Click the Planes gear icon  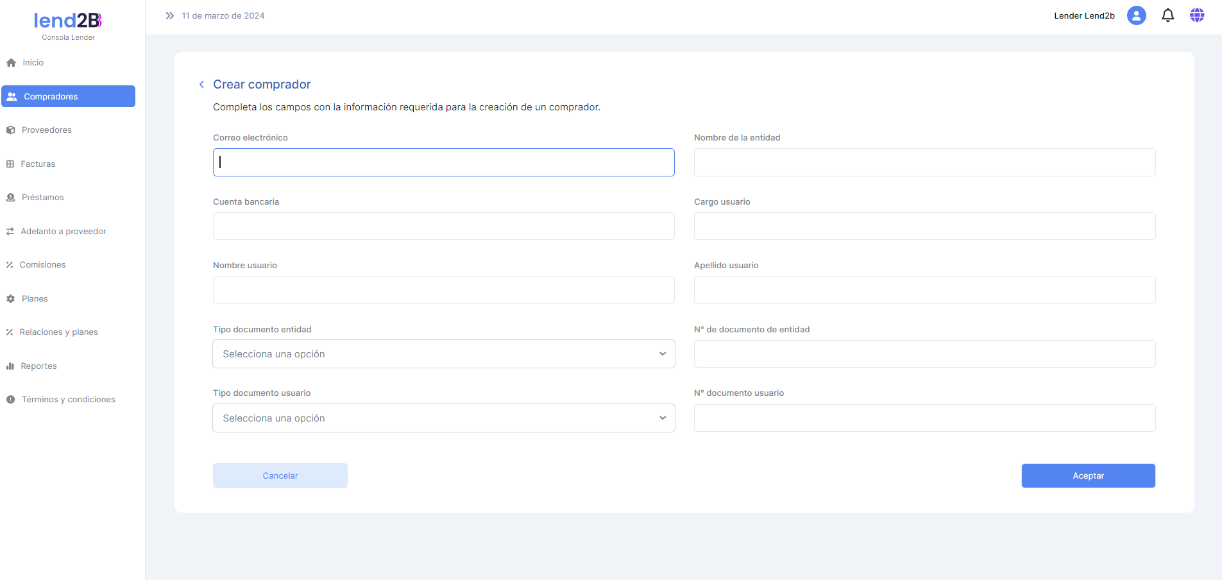(x=10, y=299)
